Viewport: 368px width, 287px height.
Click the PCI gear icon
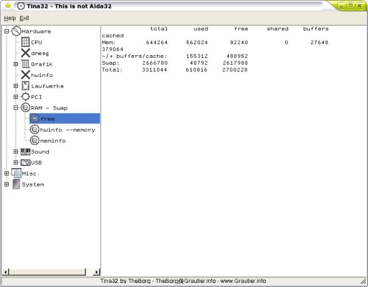pyautogui.click(x=25, y=97)
